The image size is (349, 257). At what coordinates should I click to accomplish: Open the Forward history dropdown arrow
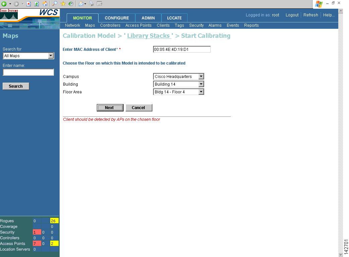point(22,4)
